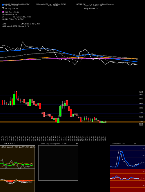Viewport: 145px width, 192px height.
Task: Click the 'Stochastics & R SI' panel title
Action: [124, 144]
